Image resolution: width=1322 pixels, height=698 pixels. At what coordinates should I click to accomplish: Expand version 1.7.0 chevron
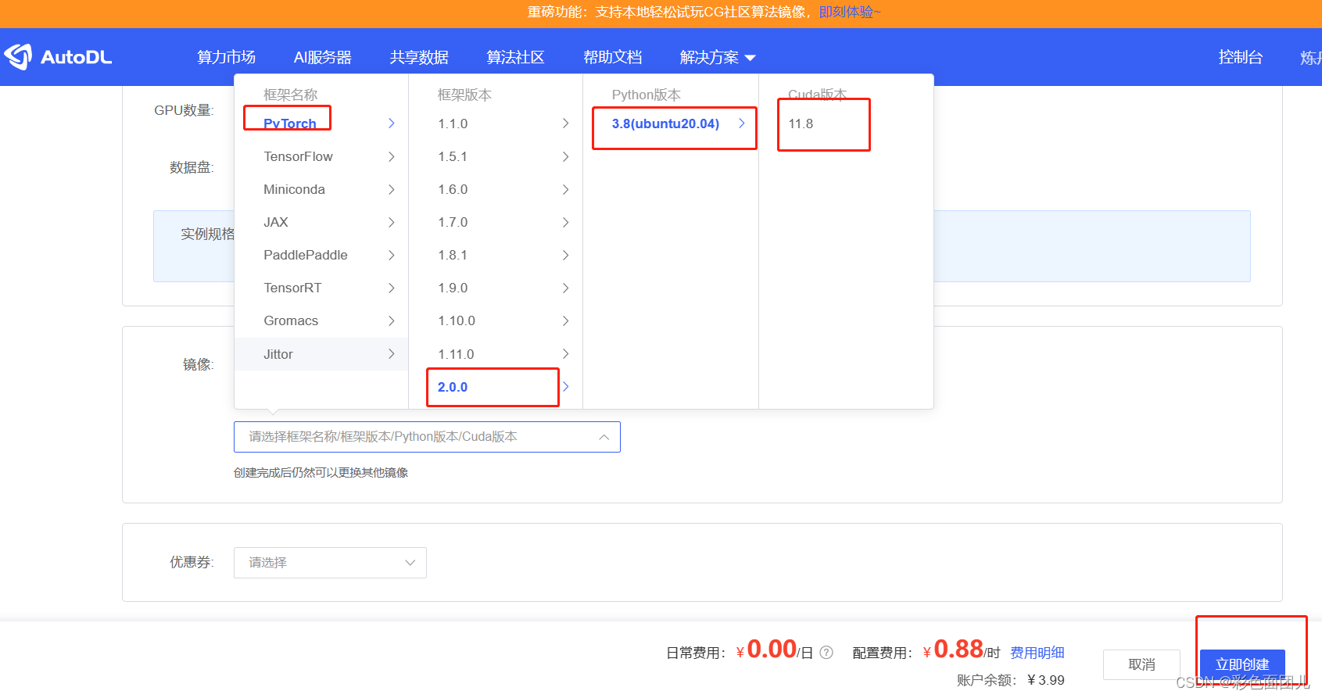[x=566, y=222]
